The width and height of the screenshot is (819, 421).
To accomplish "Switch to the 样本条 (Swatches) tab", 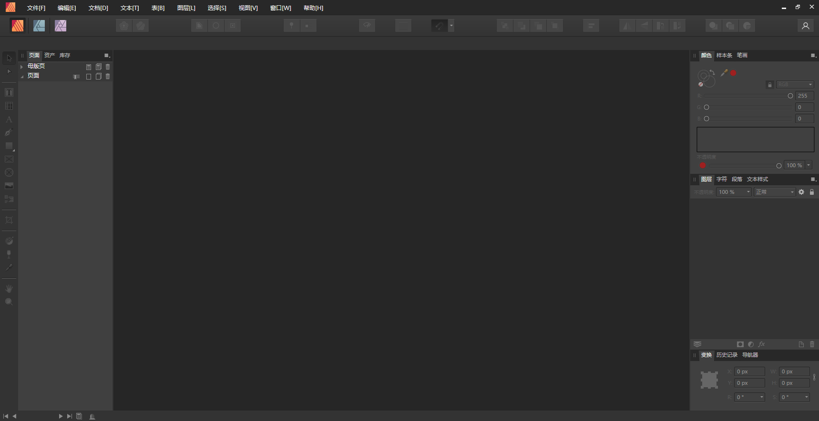I will [x=724, y=56].
